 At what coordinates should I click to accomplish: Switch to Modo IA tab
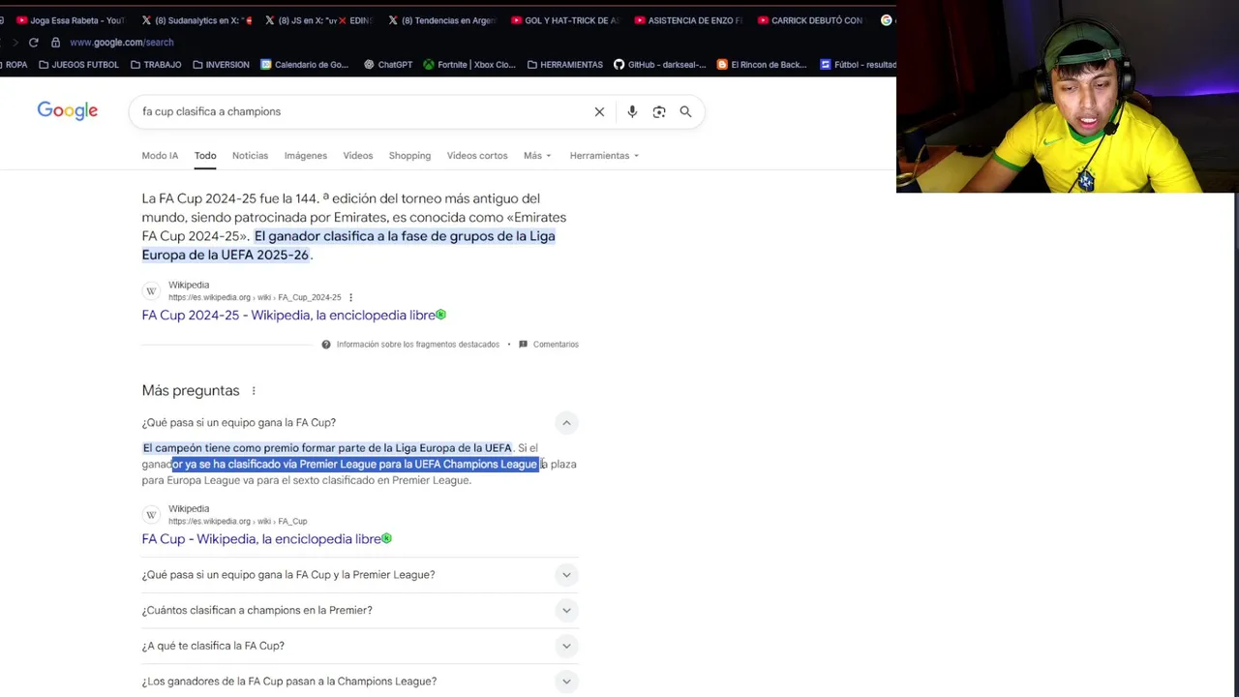(x=160, y=155)
